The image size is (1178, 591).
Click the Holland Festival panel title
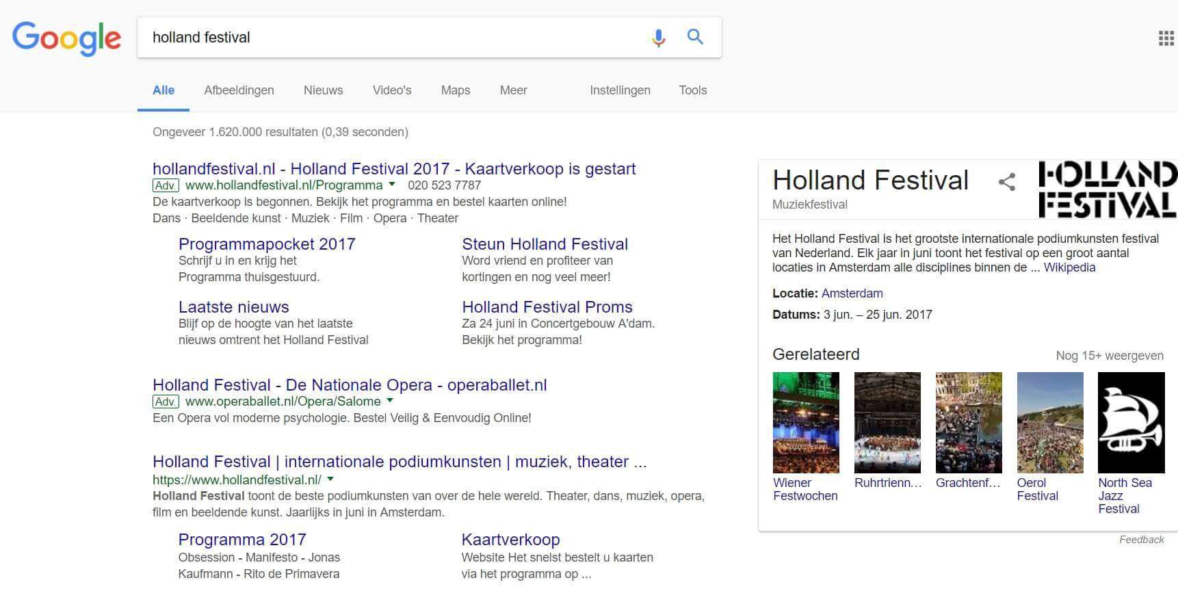pos(870,181)
